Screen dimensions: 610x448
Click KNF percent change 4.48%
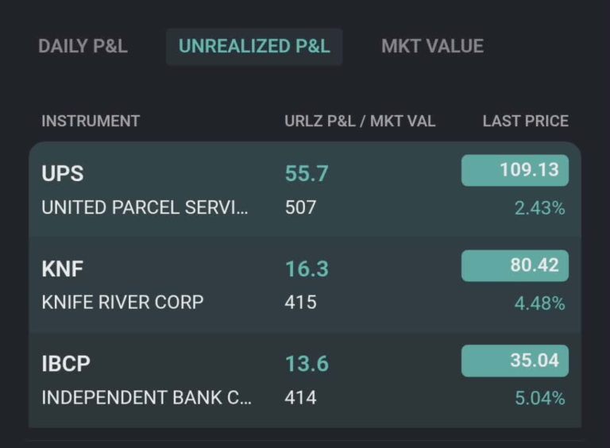pos(539,303)
